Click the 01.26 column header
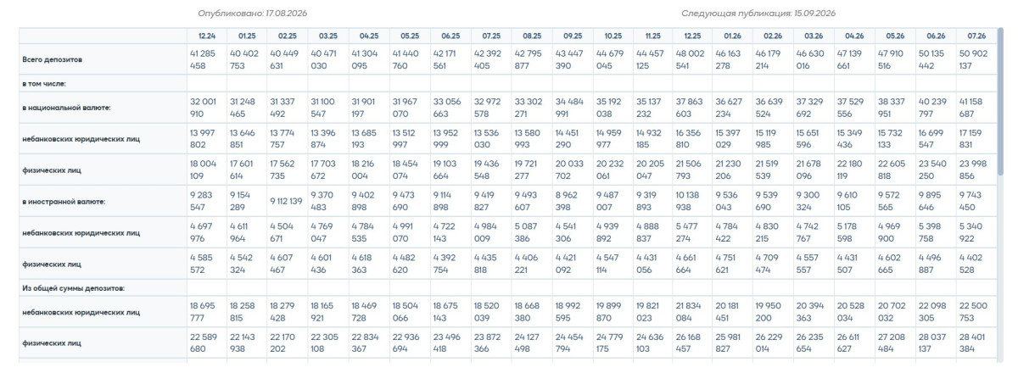The image size is (1018, 373). coord(733,36)
